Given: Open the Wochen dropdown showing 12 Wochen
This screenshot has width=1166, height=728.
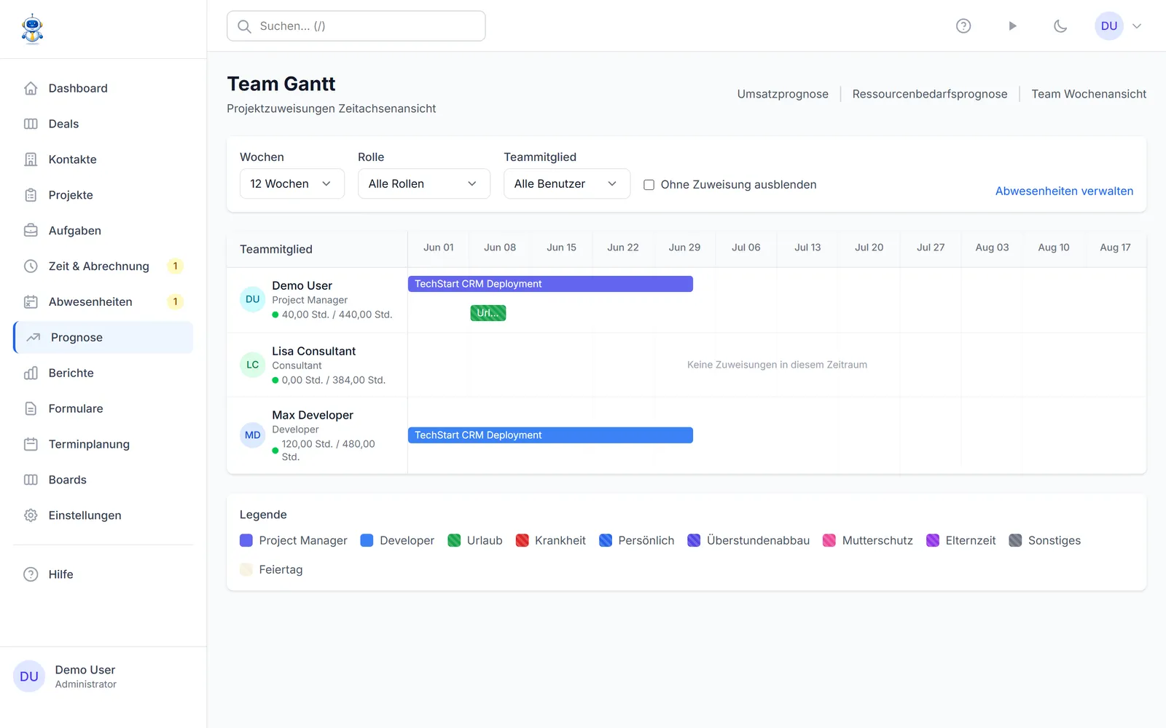Looking at the screenshot, I should [292, 184].
